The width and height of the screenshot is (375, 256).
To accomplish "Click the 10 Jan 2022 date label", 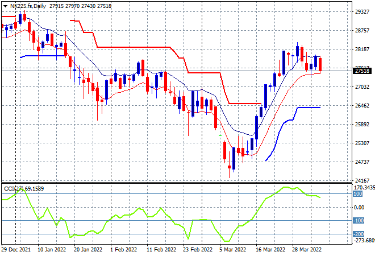I will click(x=52, y=250).
